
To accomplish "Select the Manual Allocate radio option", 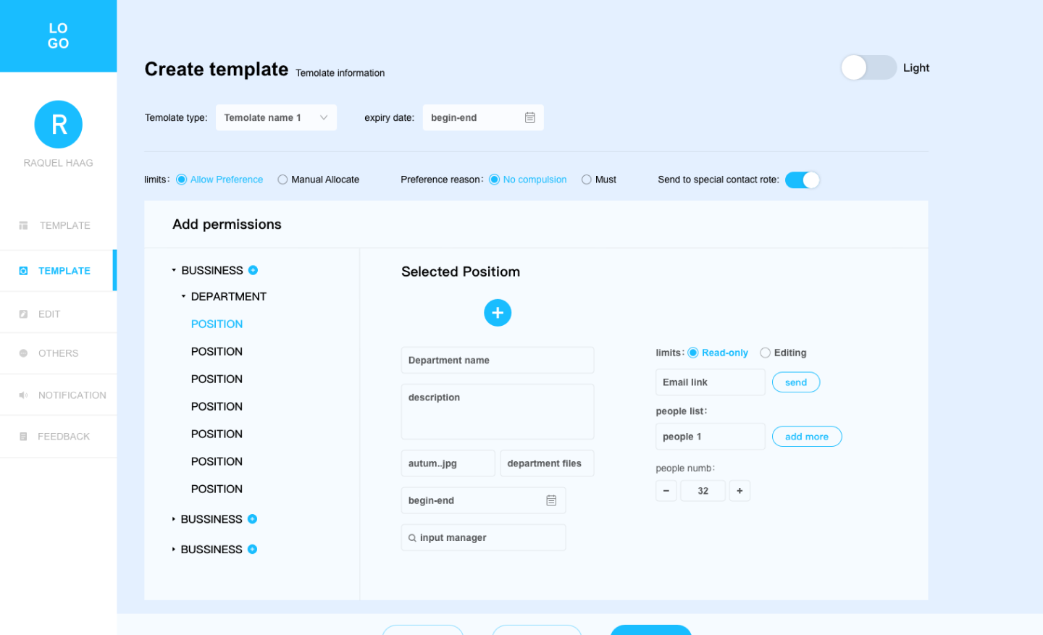I will click(x=282, y=180).
